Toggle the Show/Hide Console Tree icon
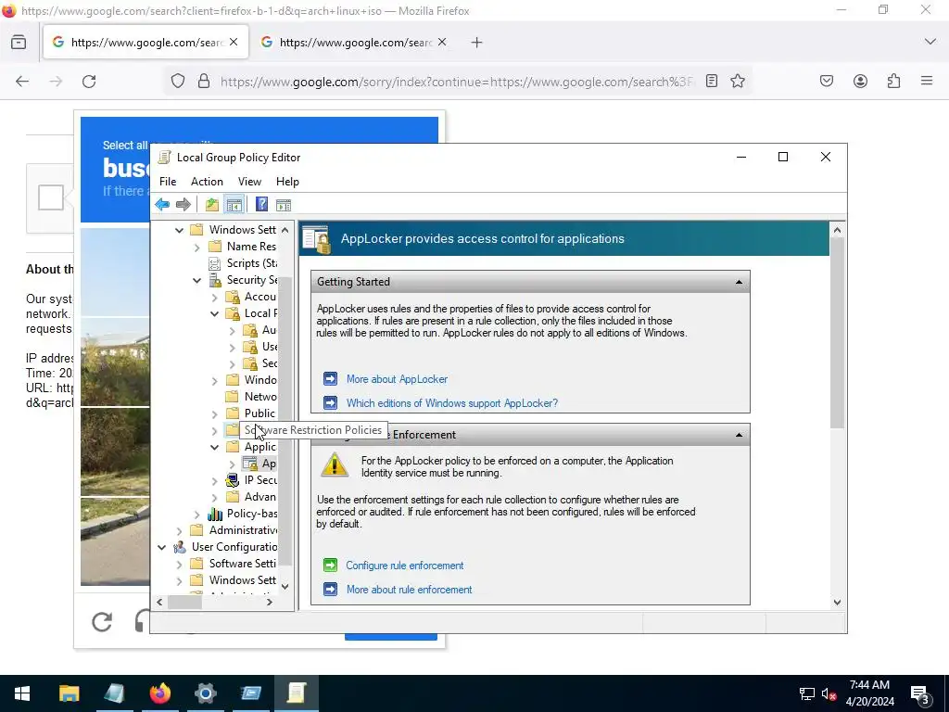This screenshot has width=949, height=712. 234,205
